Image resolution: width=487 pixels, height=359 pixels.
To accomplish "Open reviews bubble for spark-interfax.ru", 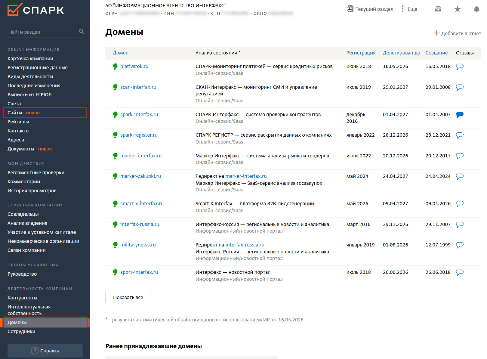I will pos(460,115).
